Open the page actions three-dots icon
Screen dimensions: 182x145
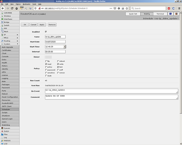[111, 8]
